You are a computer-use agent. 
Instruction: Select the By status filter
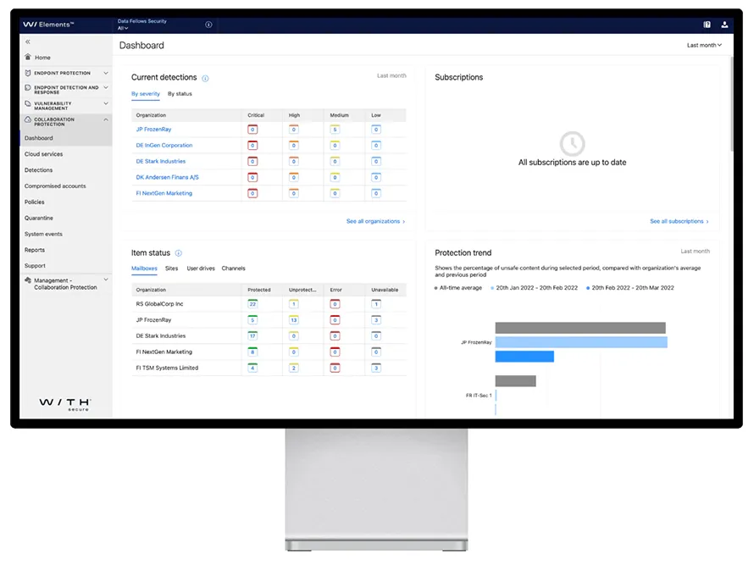coord(179,93)
